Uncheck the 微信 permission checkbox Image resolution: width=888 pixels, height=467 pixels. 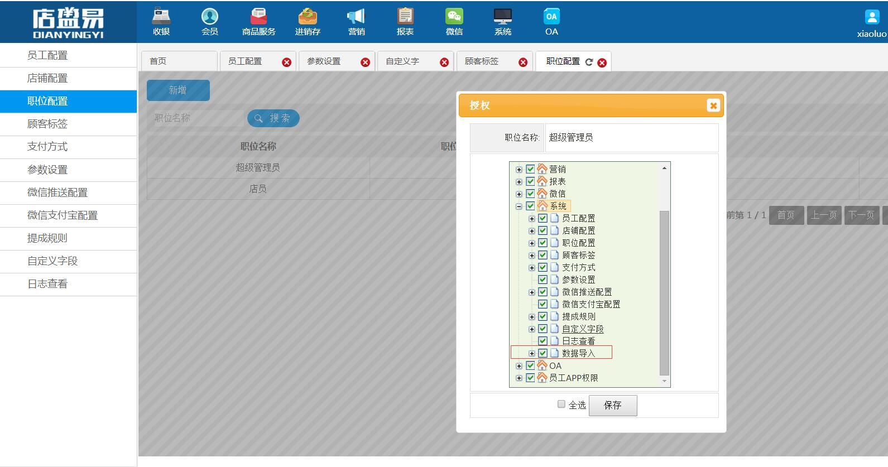[x=530, y=193]
